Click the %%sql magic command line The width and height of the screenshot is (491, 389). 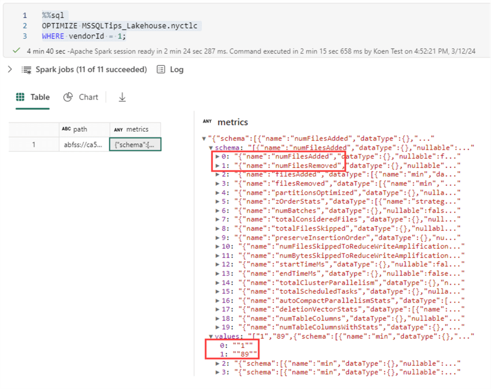tap(53, 15)
